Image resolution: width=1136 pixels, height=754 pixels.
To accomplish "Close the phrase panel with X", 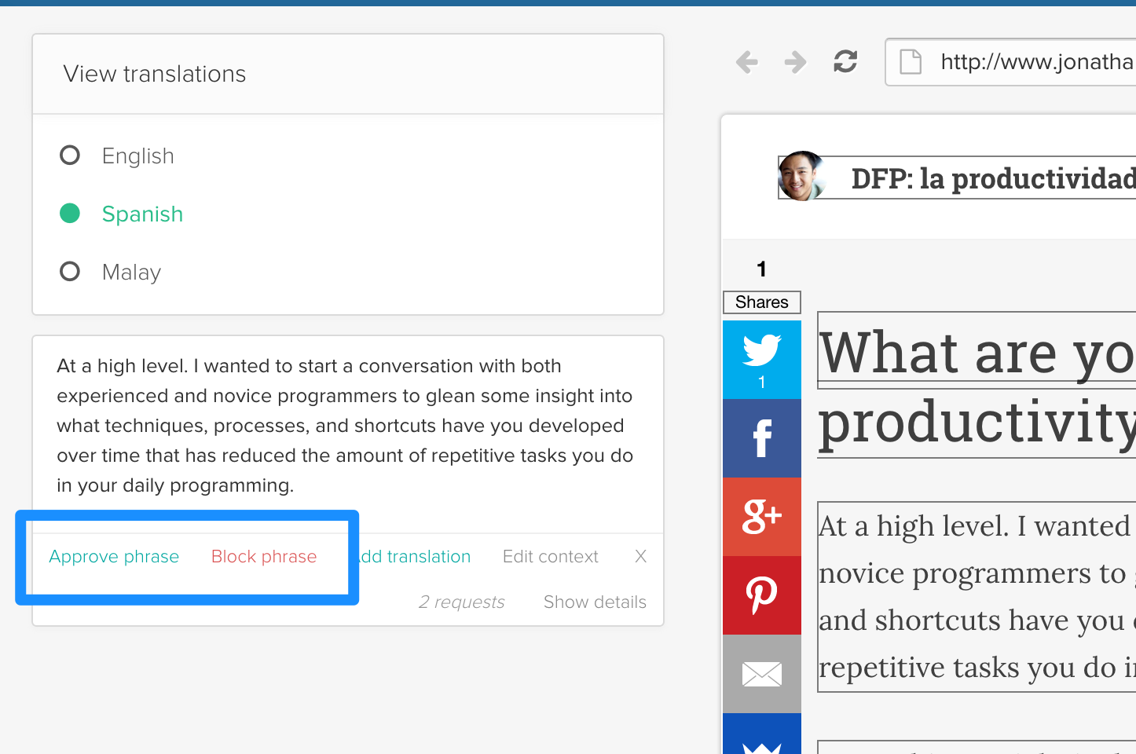I will [641, 556].
